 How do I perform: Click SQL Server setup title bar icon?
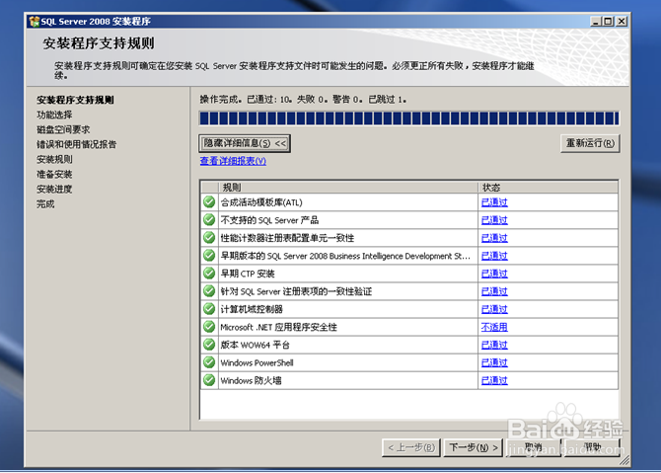pos(35,22)
